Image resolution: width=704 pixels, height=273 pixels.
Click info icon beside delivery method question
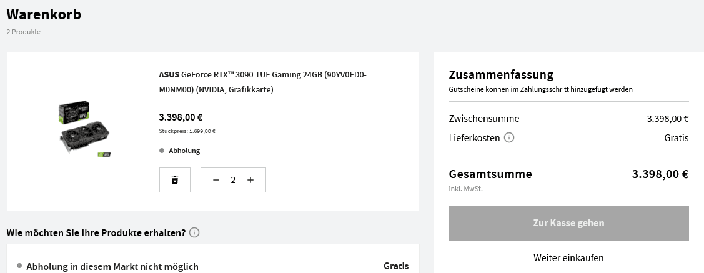pyautogui.click(x=194, y=233)
